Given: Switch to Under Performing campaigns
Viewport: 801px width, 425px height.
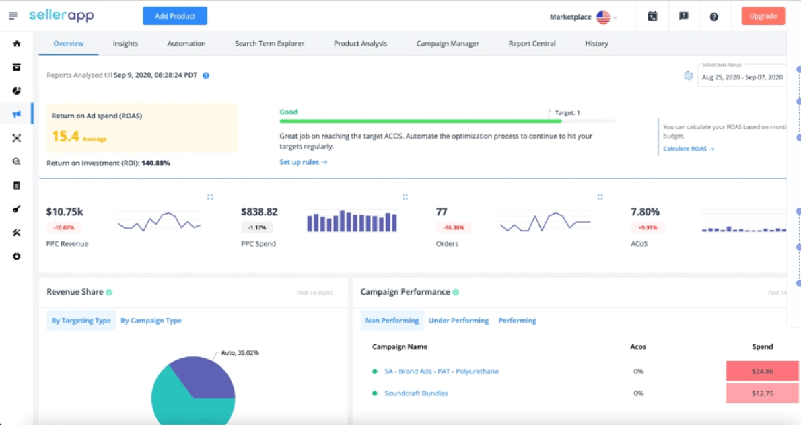Looking at the screenshot, I should pos(458,320).
